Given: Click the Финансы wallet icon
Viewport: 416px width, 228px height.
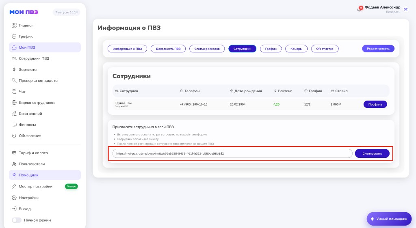Looking at the screenshot, I should click(x=14, y=125).
